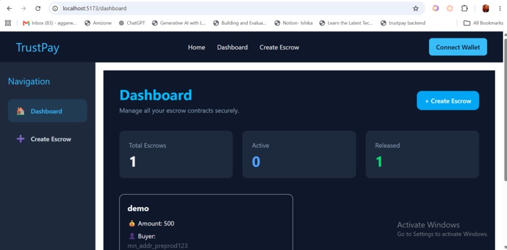Click the buyer person icon
Viewport: 507px width, 250px height.
coord(131,236)
